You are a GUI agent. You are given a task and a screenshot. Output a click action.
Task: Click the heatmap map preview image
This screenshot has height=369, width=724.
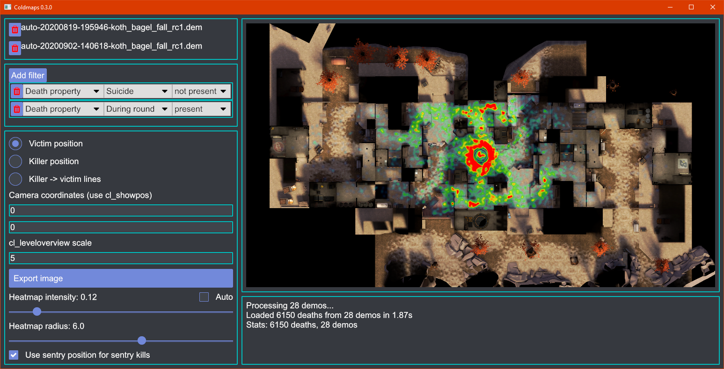tap(481, 155)
